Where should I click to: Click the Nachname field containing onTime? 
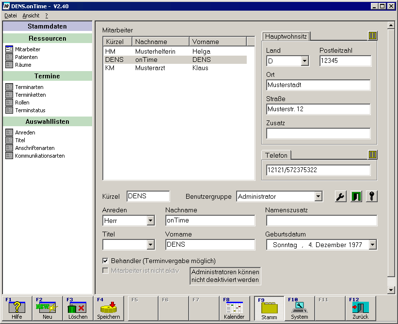[x=210, y=221]
